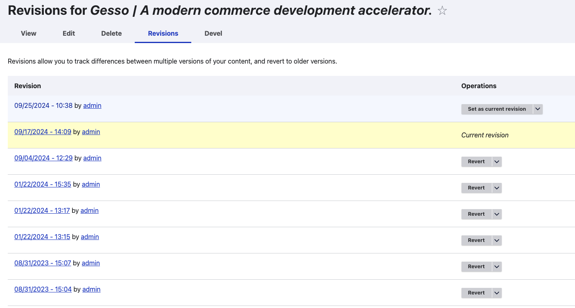Screen dimensions: 575x308
Task: Open the View tab
Action: click(29, 34)
